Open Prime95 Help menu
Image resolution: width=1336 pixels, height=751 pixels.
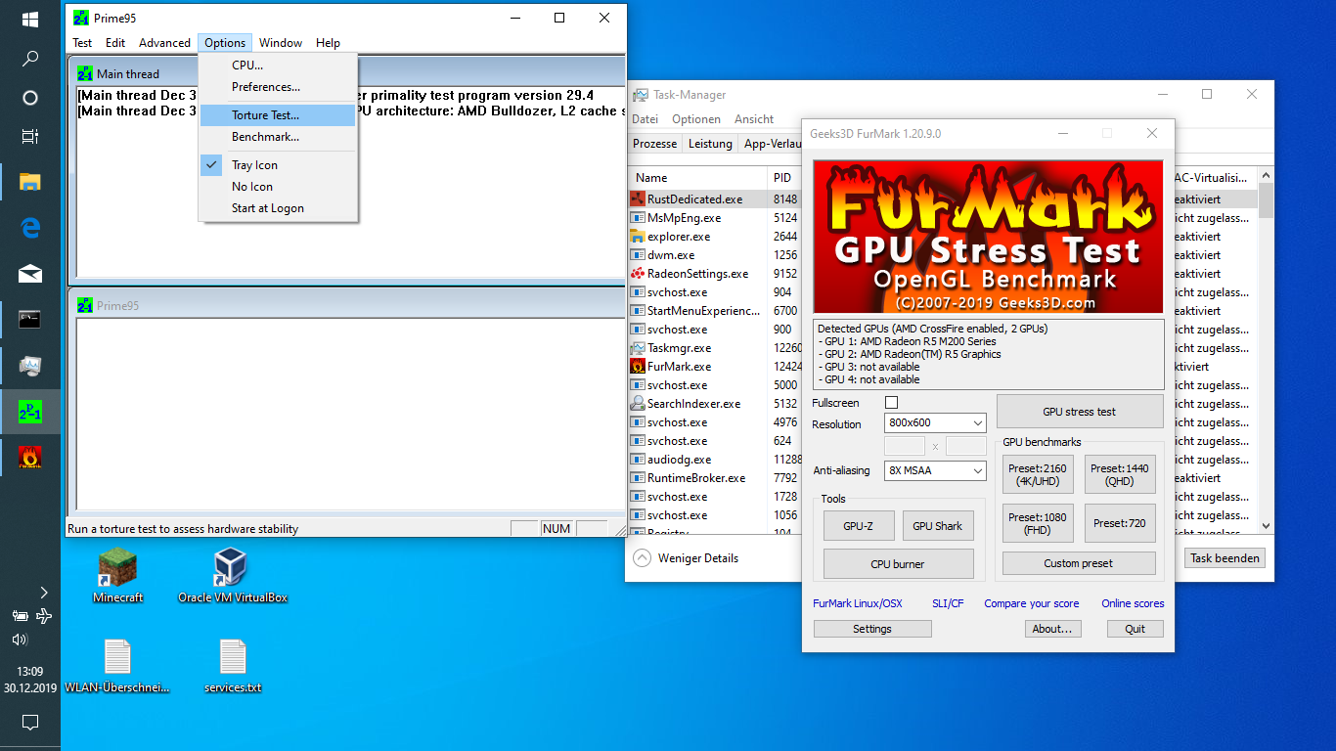click(329, 43)
